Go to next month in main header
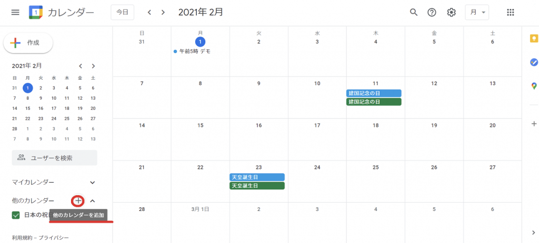 click(x=163, y=12)
